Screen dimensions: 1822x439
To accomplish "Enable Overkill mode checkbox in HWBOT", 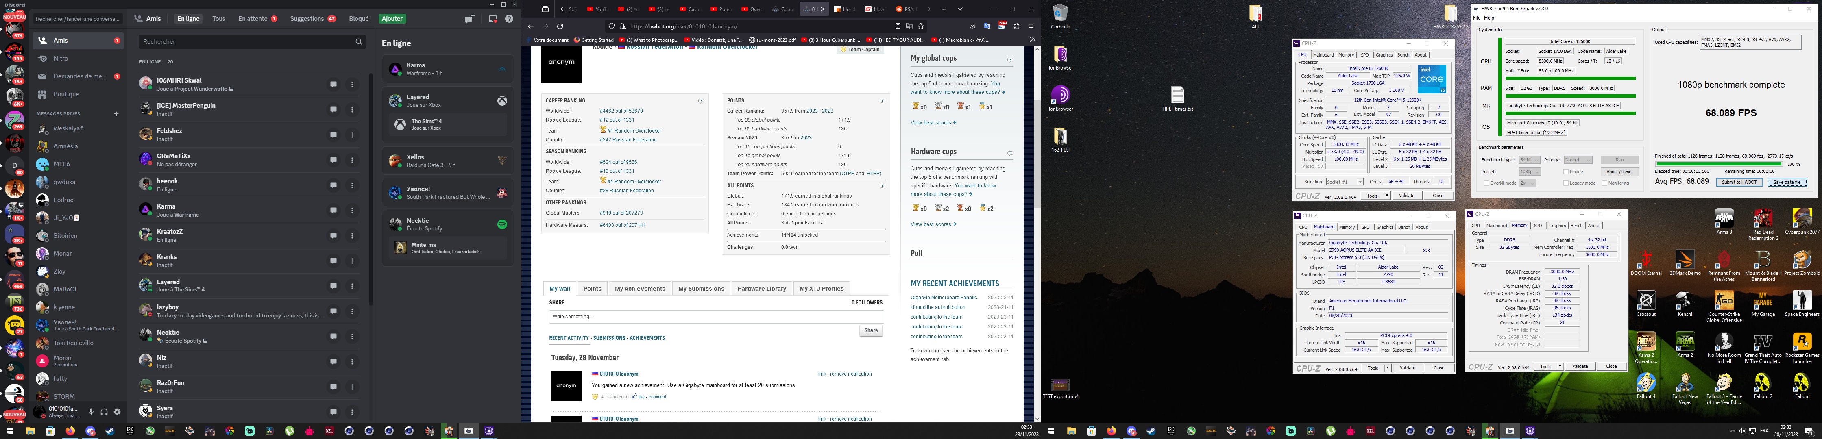I will pos(1487,183).
